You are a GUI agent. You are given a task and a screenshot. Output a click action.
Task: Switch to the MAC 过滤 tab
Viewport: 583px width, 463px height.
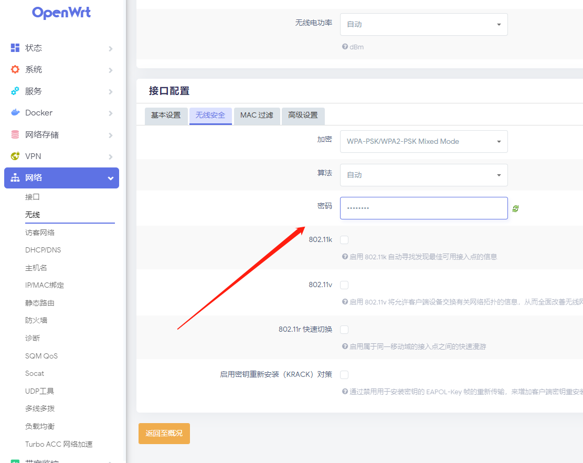[x=257, y=115]
